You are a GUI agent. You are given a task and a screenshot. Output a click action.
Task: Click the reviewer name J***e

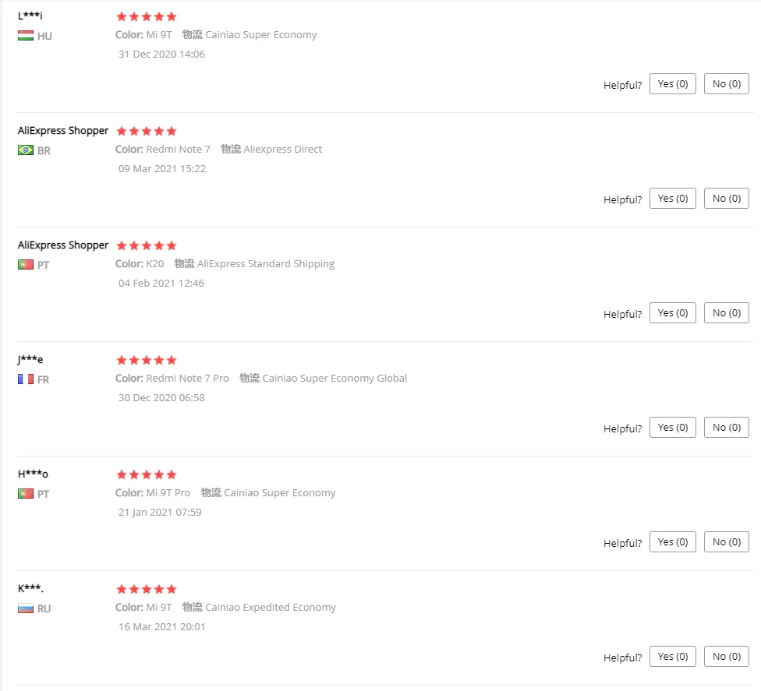point(30,359)
